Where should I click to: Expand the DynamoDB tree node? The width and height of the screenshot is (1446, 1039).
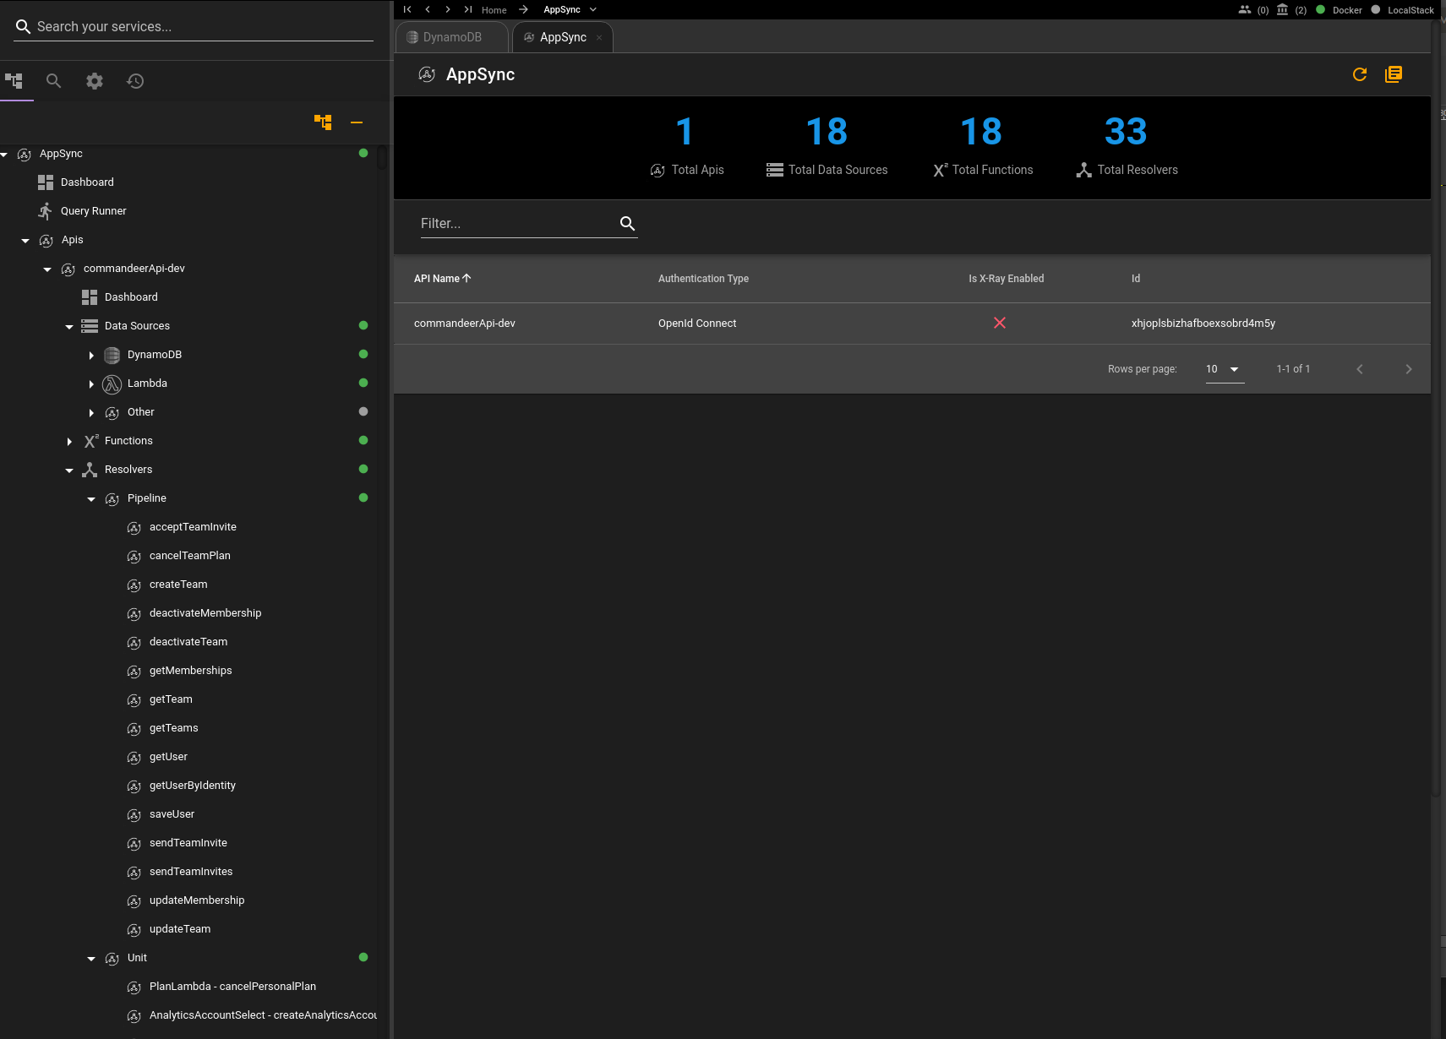click(x=91, y=356)
